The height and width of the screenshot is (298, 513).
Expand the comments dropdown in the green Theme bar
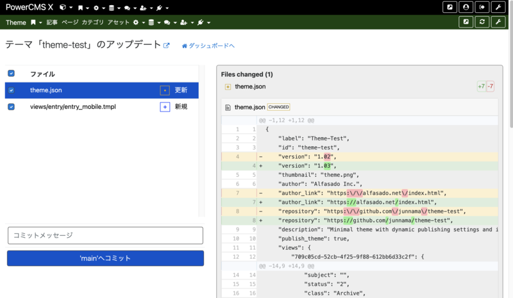click(x=170, y=22)
